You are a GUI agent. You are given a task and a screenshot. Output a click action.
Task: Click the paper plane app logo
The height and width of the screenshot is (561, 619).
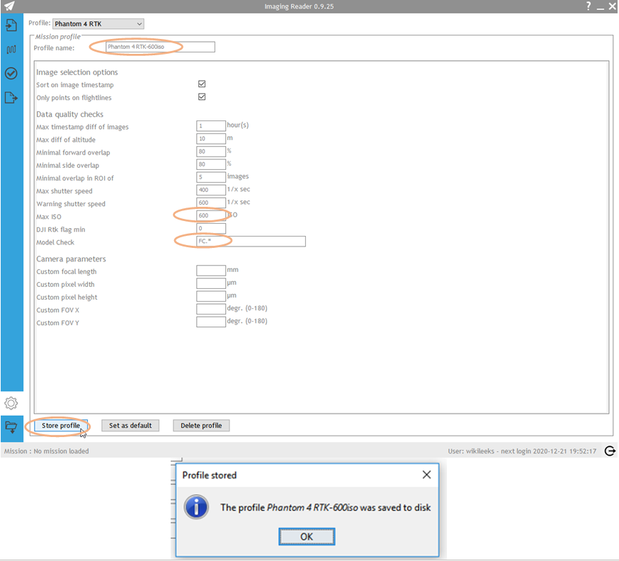pyautogui.click(x=9, y=6)
